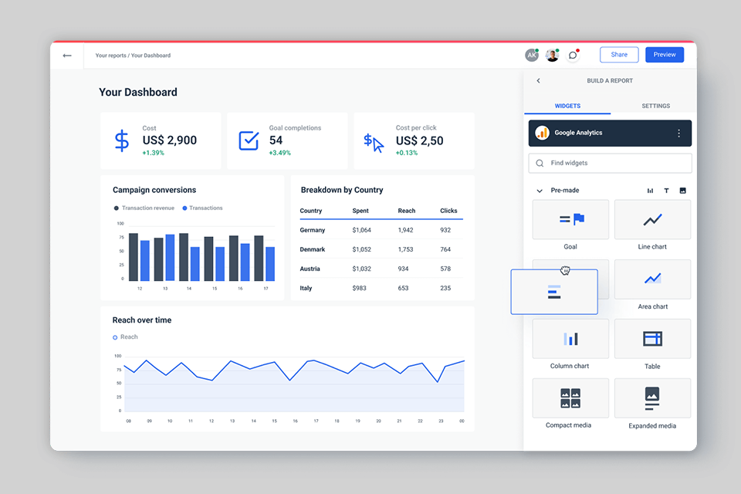Add the Expanded media widget
This screenshot has height=494, width=741.
[652, 398]
